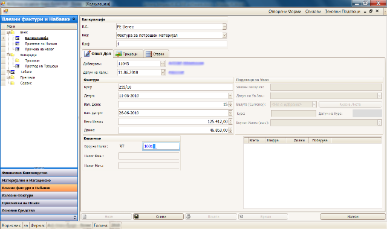Expand the Набавки tree node
This screenshot has height=229, width=387.
(x=8, y=72)
